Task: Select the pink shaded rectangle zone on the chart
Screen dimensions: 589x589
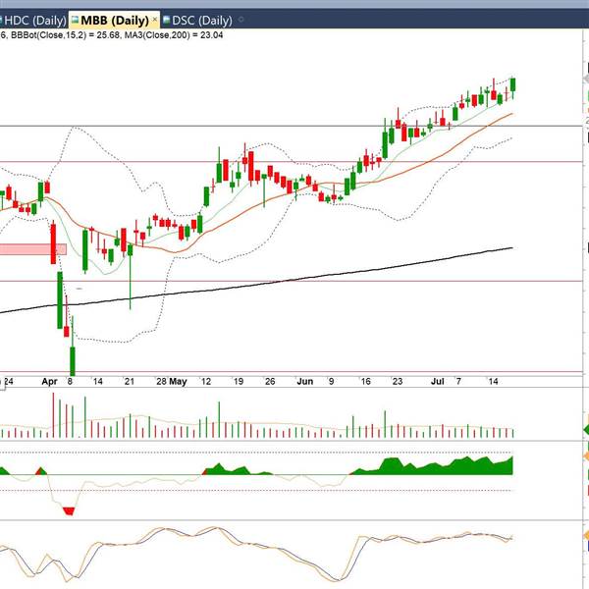Action: [x=33, y=249]
